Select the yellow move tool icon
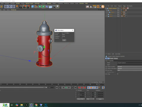 tap(1, 7)
